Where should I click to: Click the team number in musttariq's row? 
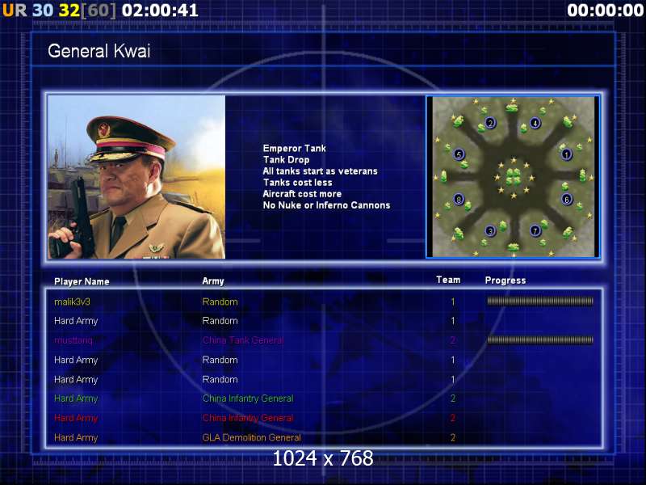point(453,340)
